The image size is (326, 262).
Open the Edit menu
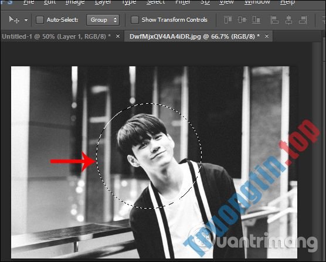pos(50,2)
